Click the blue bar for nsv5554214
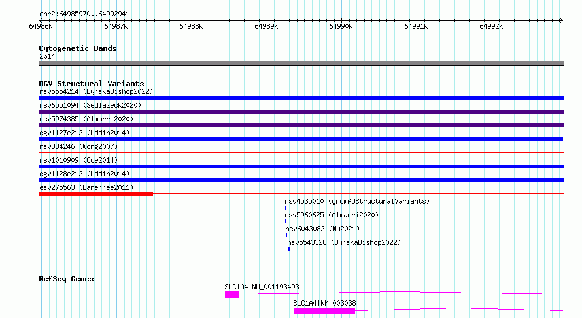The image size is (582, 318). [x=301, y=98]
